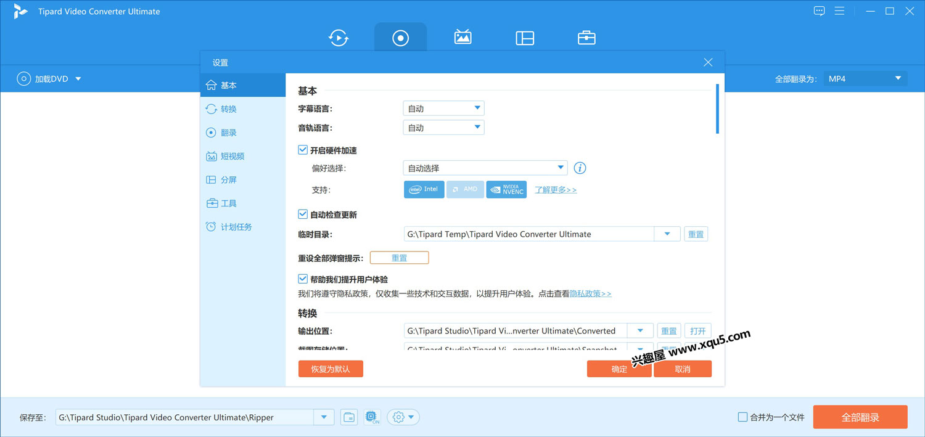Viewport: 925px width, 437px height.
Task: Enable 合并为一个文件 checkbox
Action: (742, 417)
